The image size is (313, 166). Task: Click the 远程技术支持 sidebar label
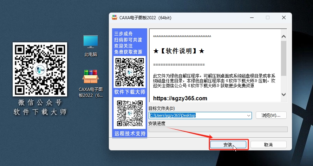[130, 133]
